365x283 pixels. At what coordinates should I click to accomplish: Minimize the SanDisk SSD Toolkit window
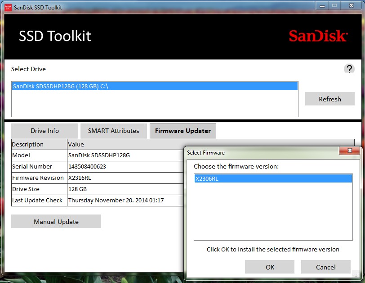[x=322, y=6]
